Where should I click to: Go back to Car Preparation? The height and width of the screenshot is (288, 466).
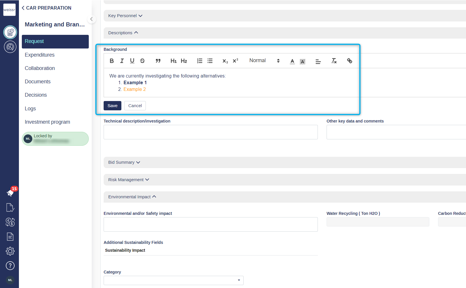47,8
